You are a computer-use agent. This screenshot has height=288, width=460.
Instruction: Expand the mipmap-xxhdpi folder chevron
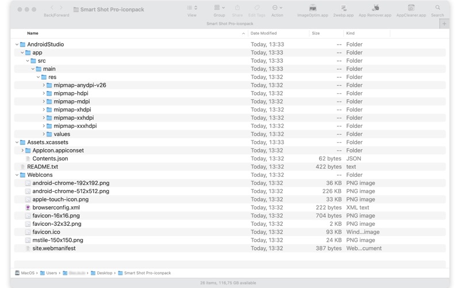coord(44,118)
